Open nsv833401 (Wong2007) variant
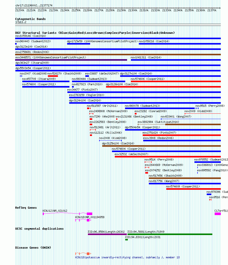 (176, 117)
